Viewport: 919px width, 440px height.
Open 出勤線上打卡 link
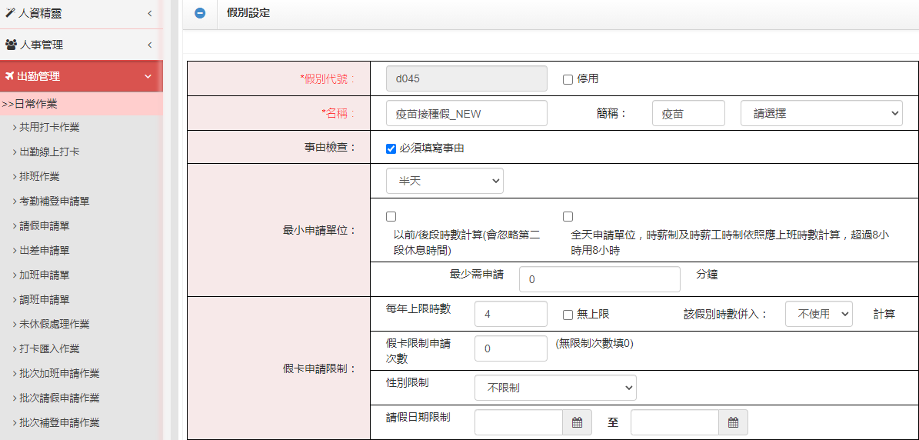pos(49,152)
